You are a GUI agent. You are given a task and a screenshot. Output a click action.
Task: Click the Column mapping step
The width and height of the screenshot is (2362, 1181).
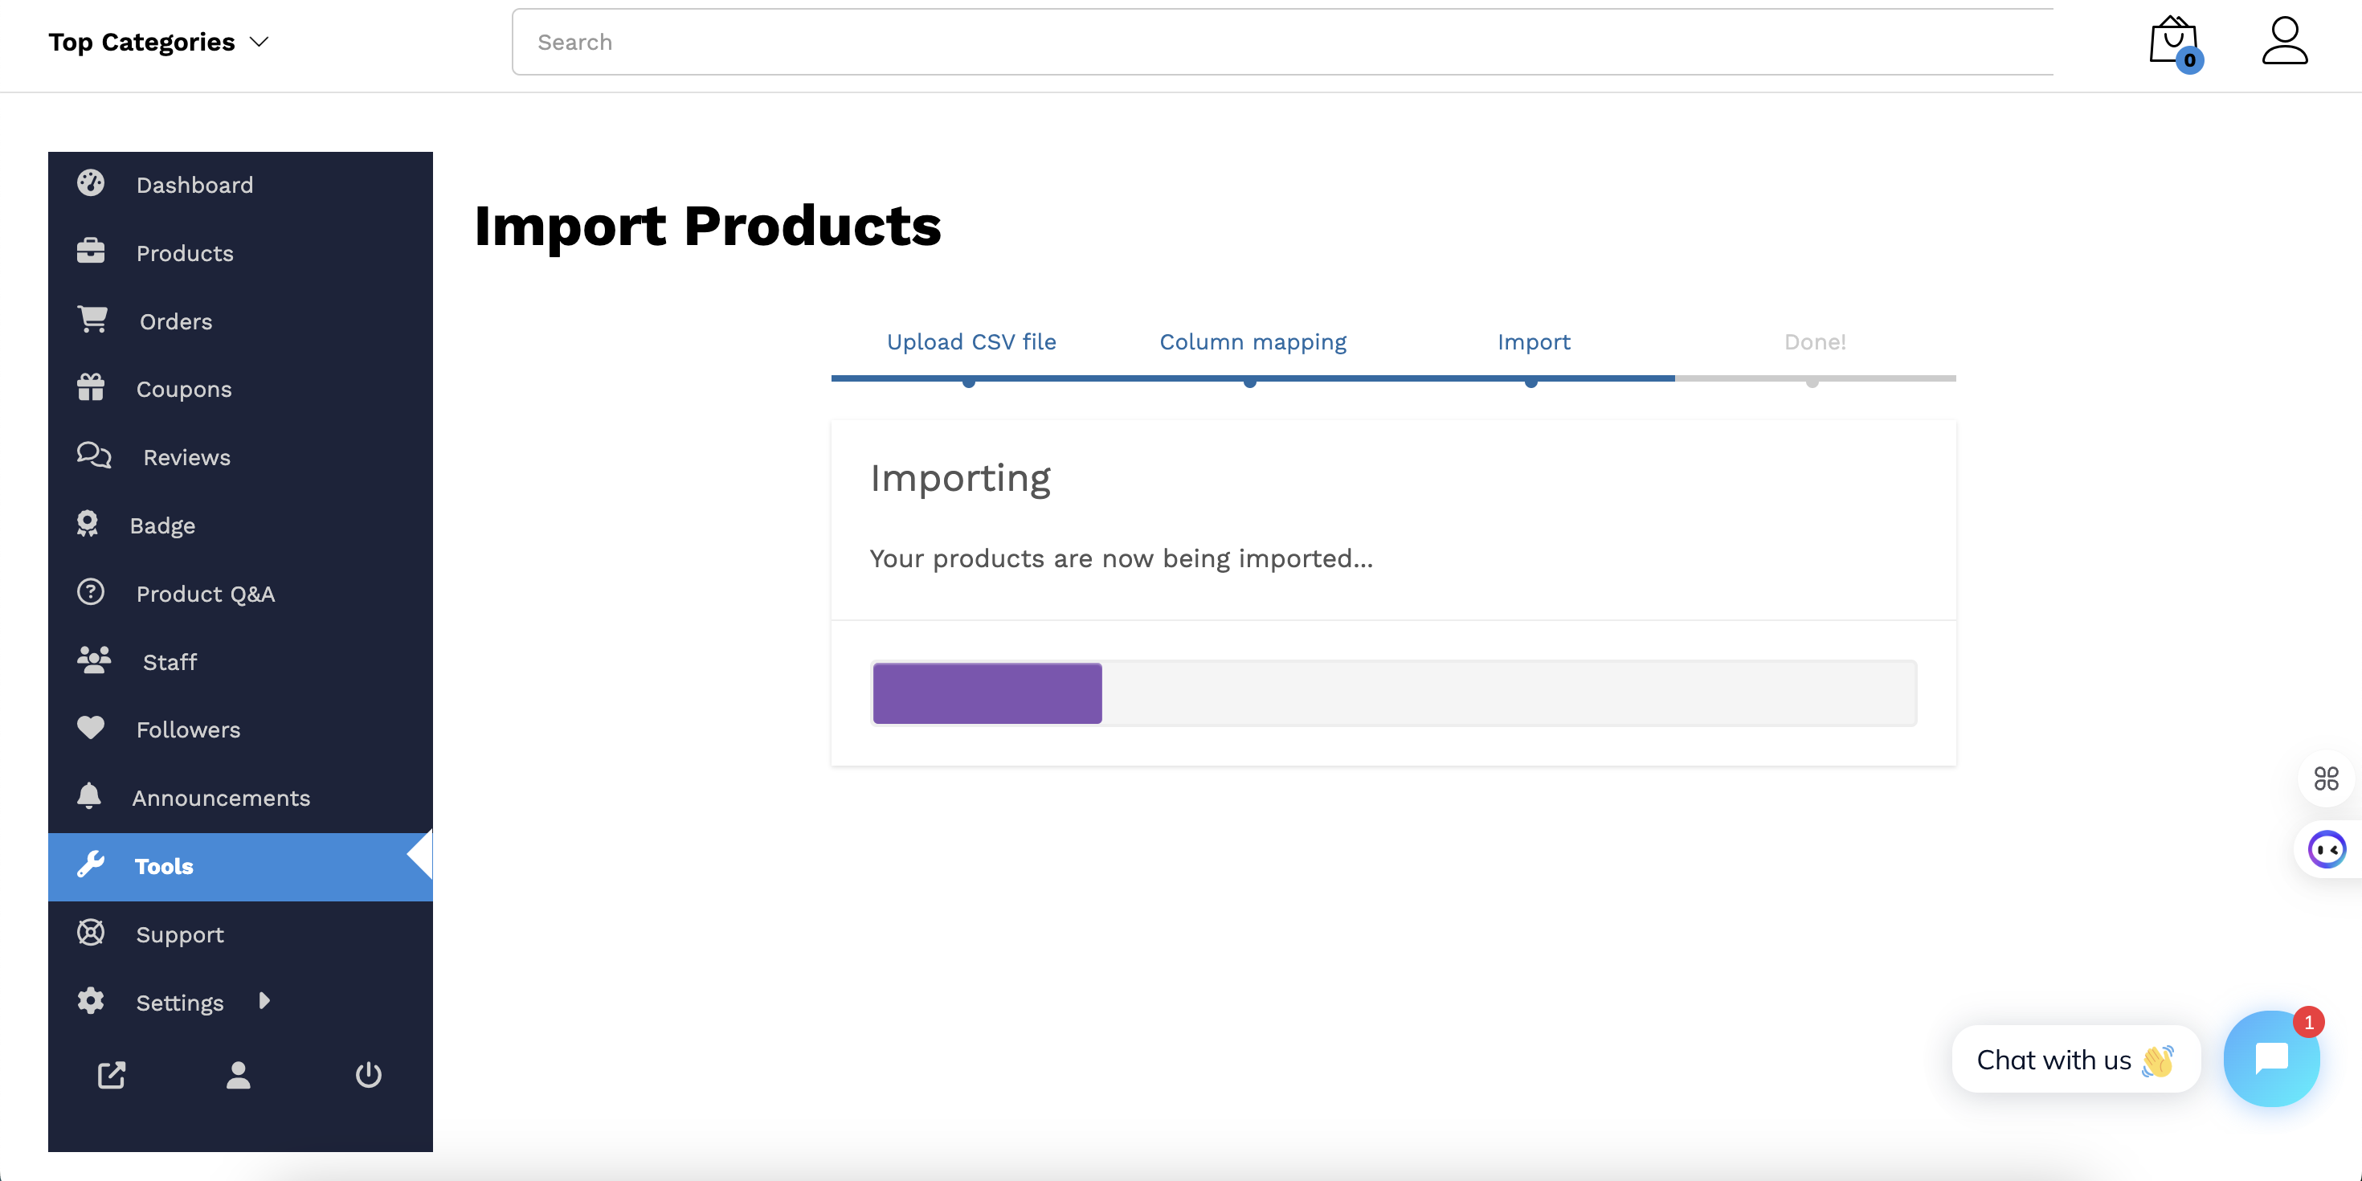coord(1253,342)
